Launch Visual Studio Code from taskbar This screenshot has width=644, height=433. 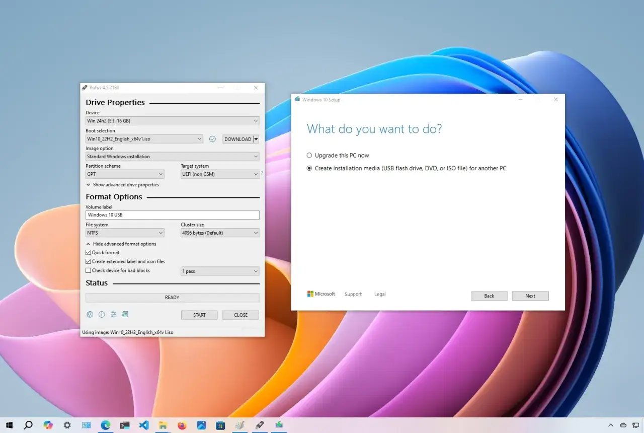[144, 425]
